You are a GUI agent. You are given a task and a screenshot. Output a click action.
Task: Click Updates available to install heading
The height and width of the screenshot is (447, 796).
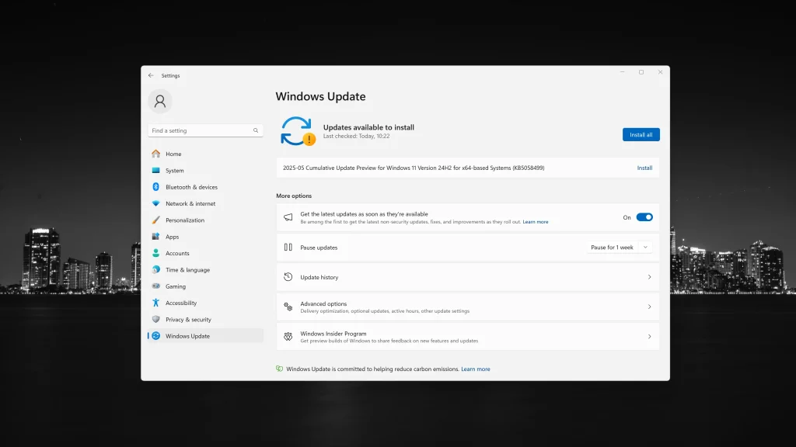click(x=368, y=127)
